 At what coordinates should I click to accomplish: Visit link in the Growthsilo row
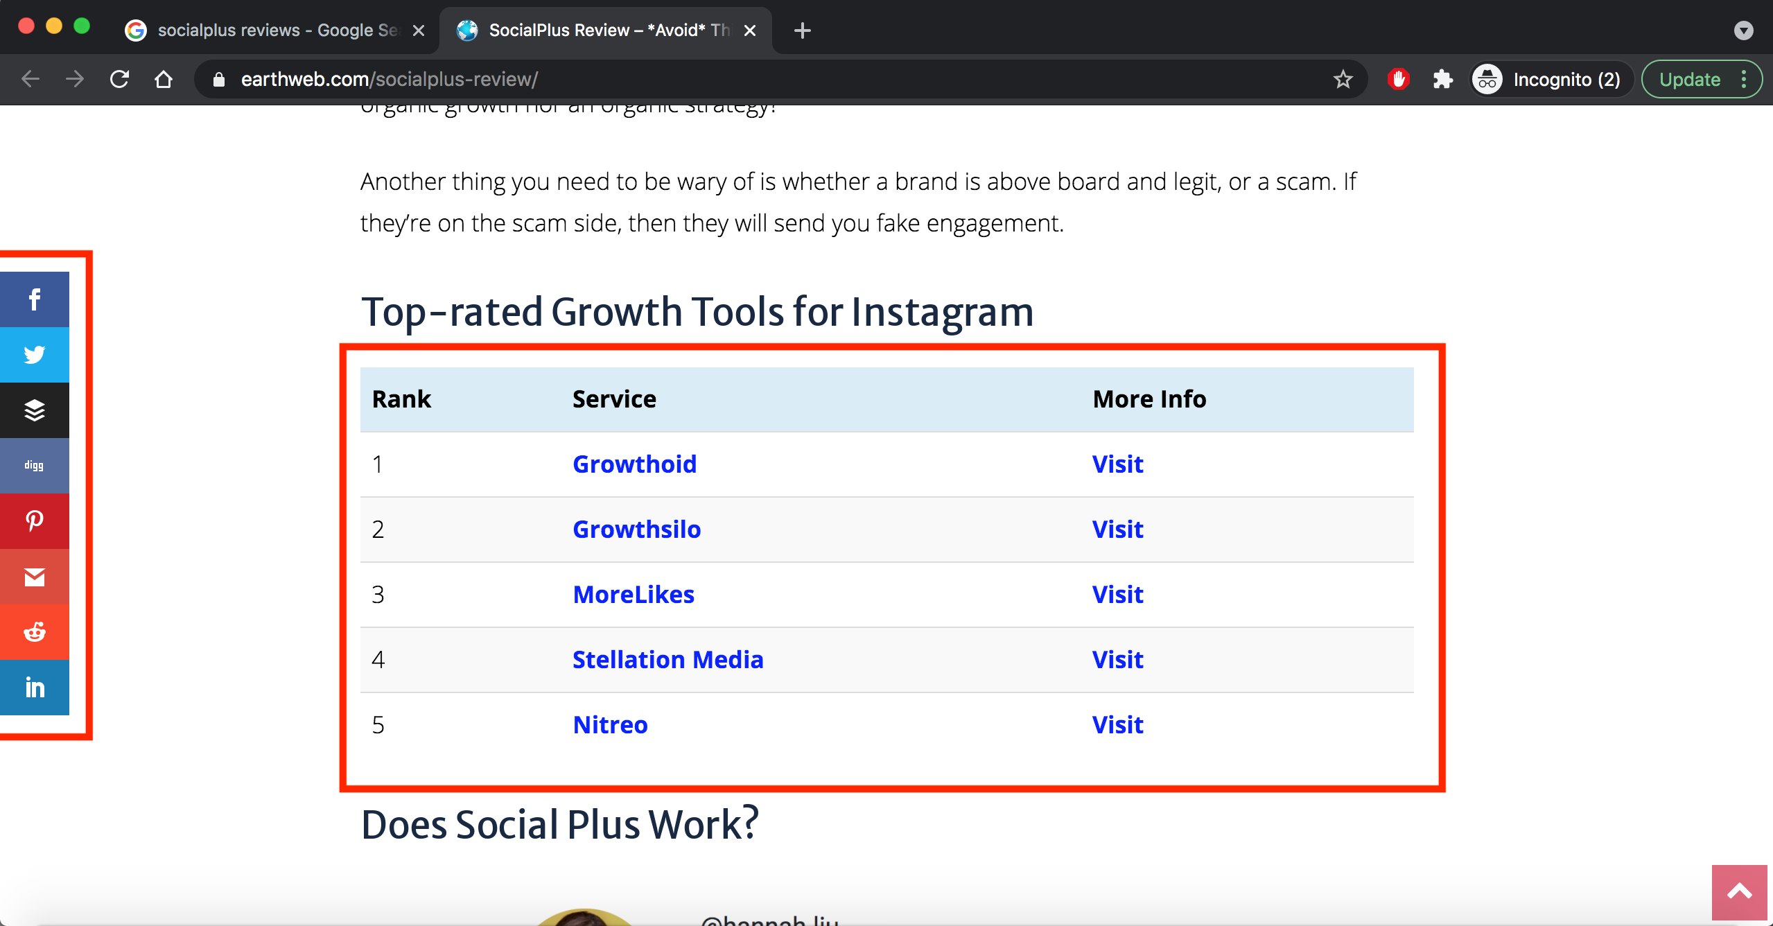pyautogui.click(x=1117, y=530)
